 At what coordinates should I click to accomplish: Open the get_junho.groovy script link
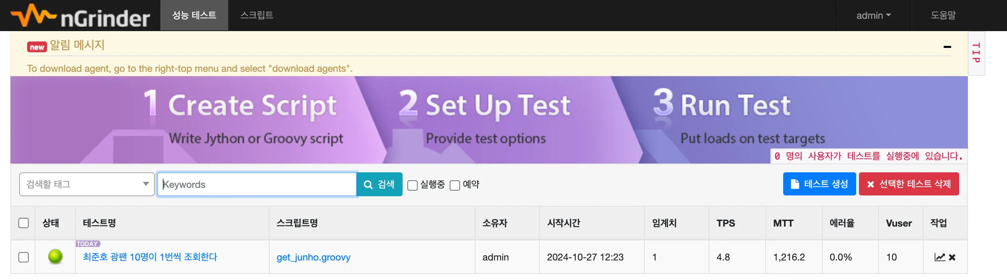[313, 257]
